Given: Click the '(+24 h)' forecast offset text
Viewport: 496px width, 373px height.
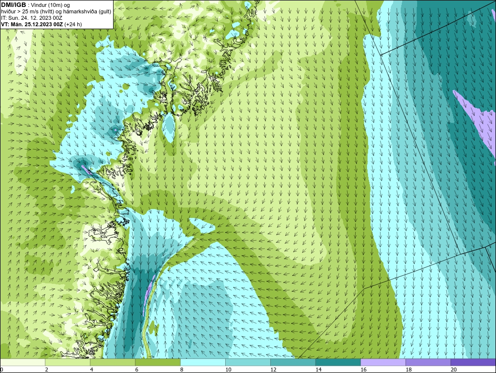Looking at the screenshot, I should (73, 24).
